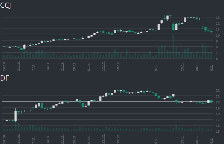224x144 pixels.
Task: Click the DF ticker title
Action: point(5,78)
